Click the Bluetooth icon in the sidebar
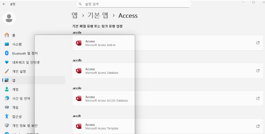 [x=7, y=53]
